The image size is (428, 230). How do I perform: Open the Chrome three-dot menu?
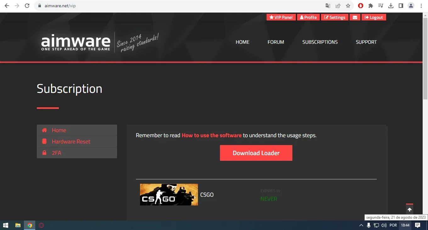point(421,6)
